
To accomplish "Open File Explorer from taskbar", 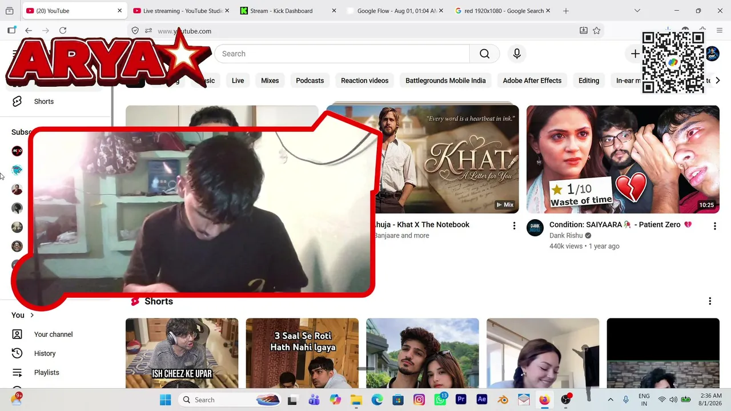I will click(356, 400).
